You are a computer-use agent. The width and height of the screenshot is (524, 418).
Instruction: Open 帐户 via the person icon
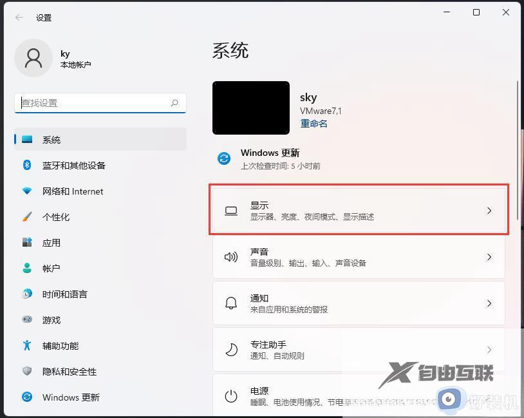27,269
